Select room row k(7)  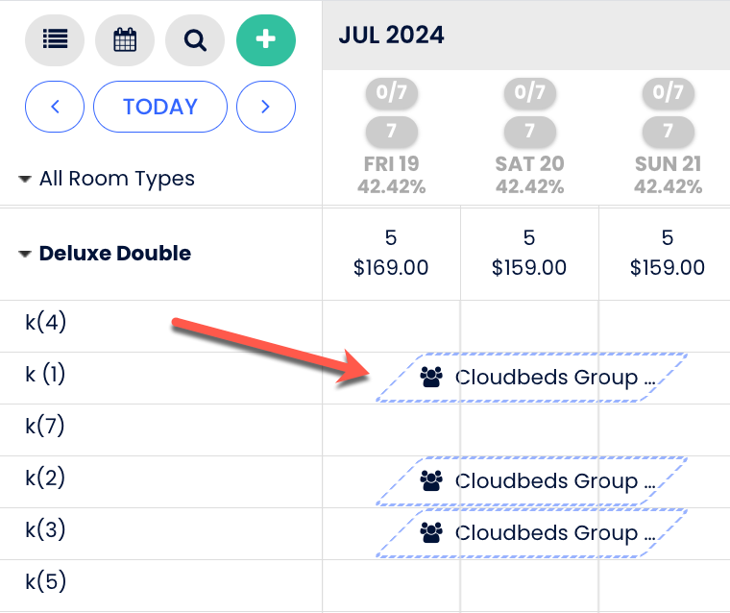click(x=46, y=426)
